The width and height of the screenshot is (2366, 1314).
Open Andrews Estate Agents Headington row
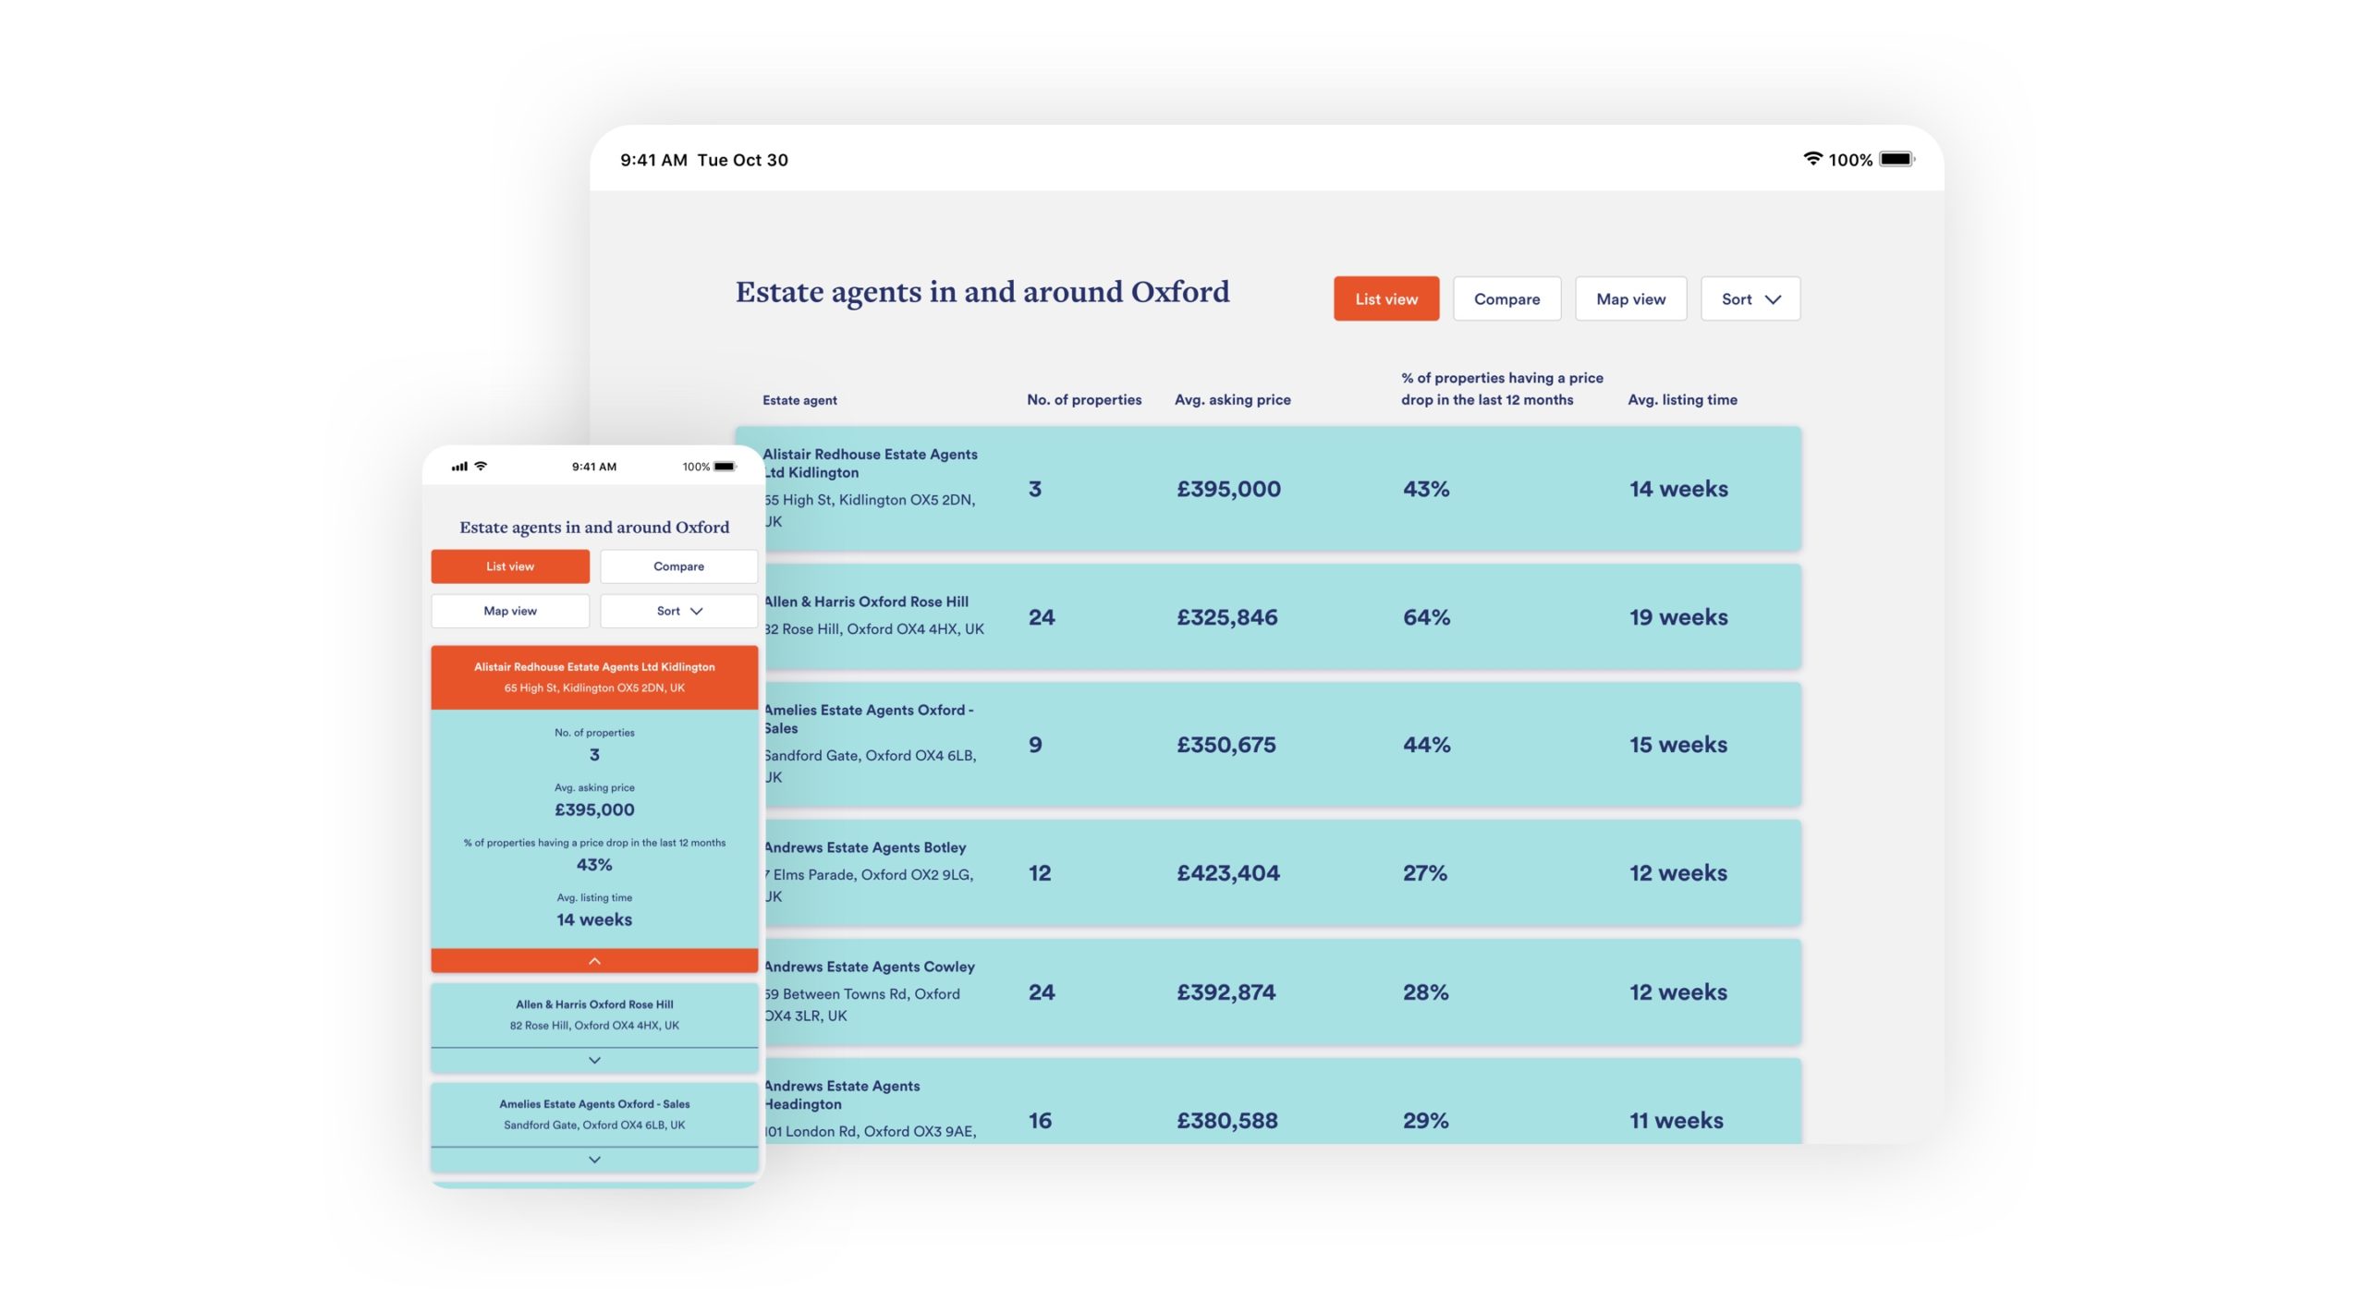(x=1283, y=1101)
